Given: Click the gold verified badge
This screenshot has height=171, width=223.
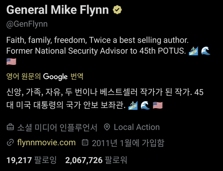Looking at the screenshot, I should tap(117, 10).
